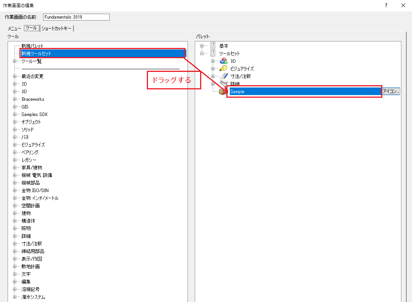The image size is (412, 302).
Task: Switch to the メニュー tab
Action: point(15,28)
